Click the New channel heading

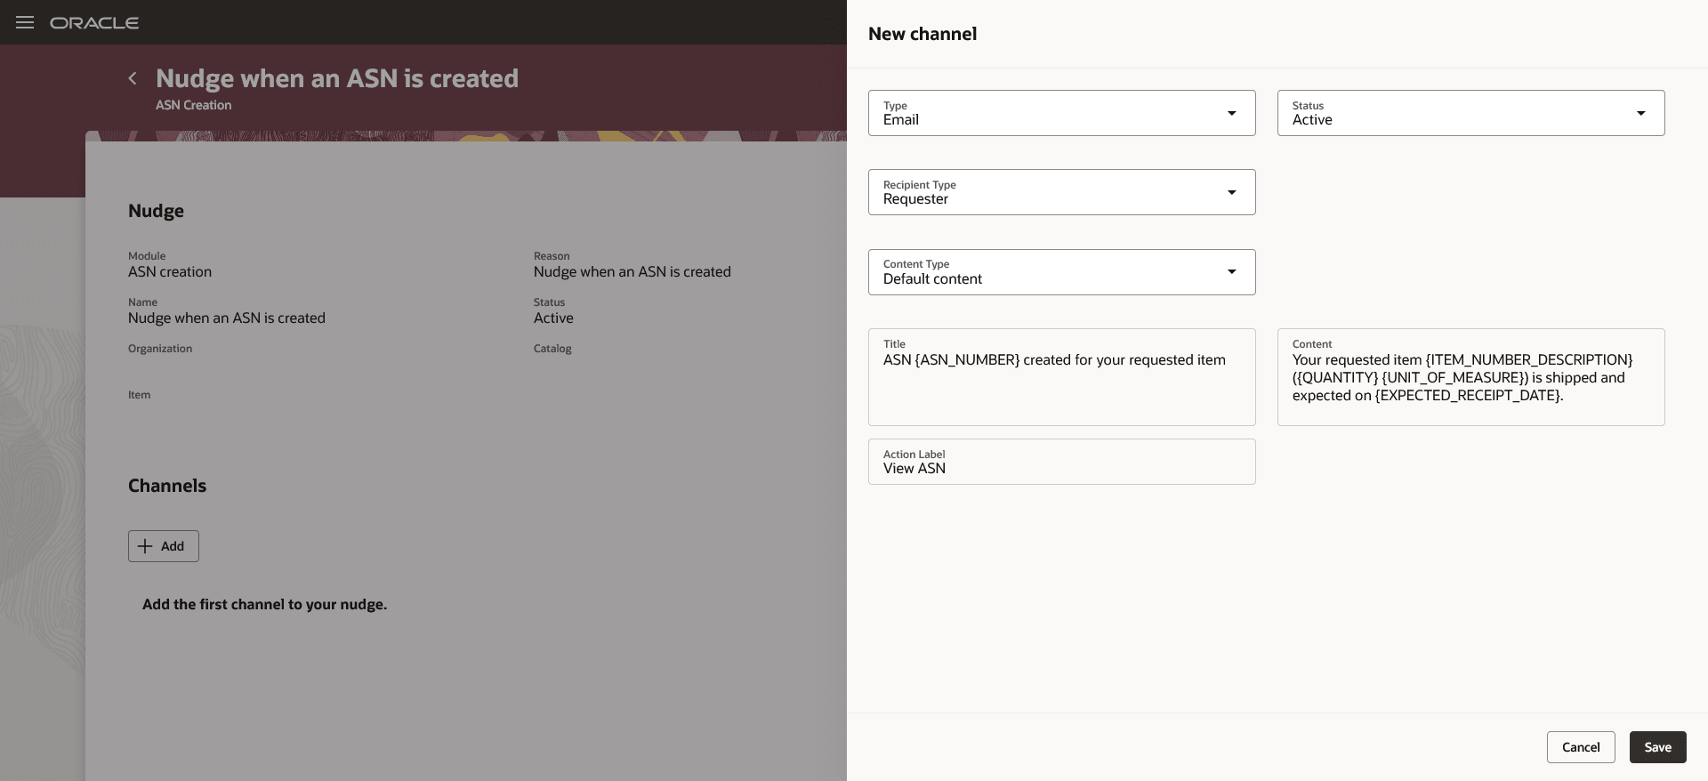[922, 34]
